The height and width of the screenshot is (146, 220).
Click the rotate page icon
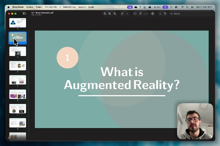(x=140, y=14)
